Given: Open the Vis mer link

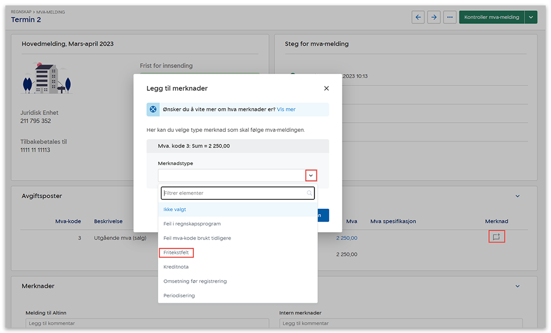Looking at the screenshot, I should click(286, 109).
